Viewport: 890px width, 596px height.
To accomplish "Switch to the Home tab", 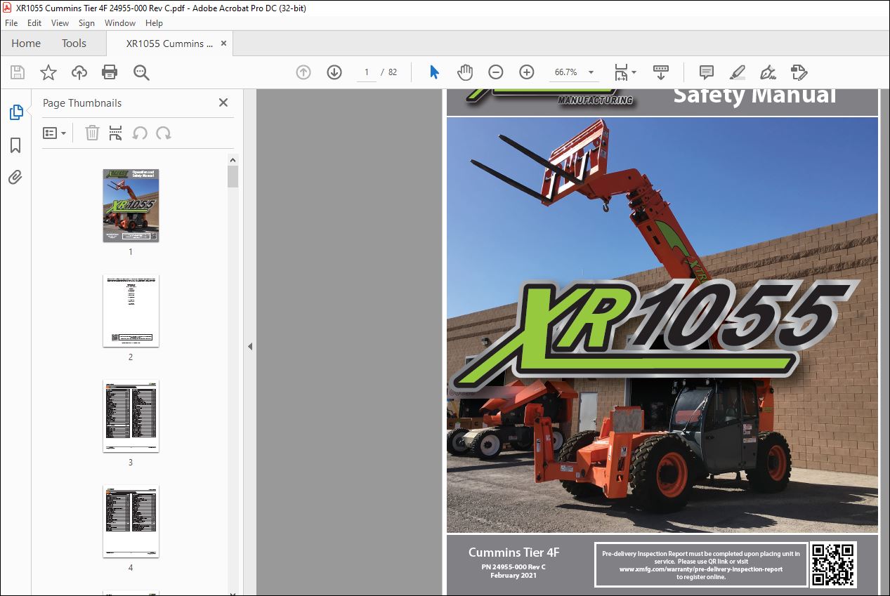I will (x=26, y=44).
